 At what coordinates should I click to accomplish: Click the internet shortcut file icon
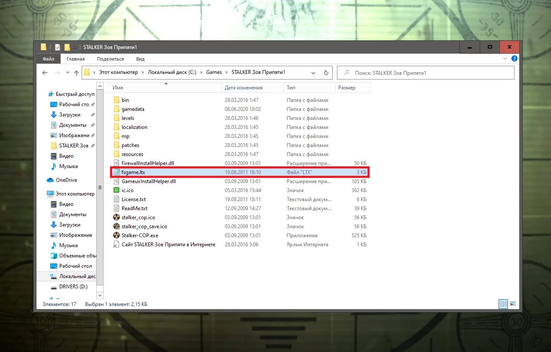(116, 244)
